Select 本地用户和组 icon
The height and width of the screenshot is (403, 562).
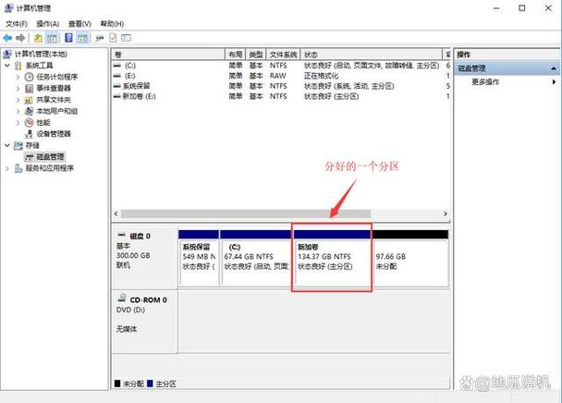click(x=29, y=111)
